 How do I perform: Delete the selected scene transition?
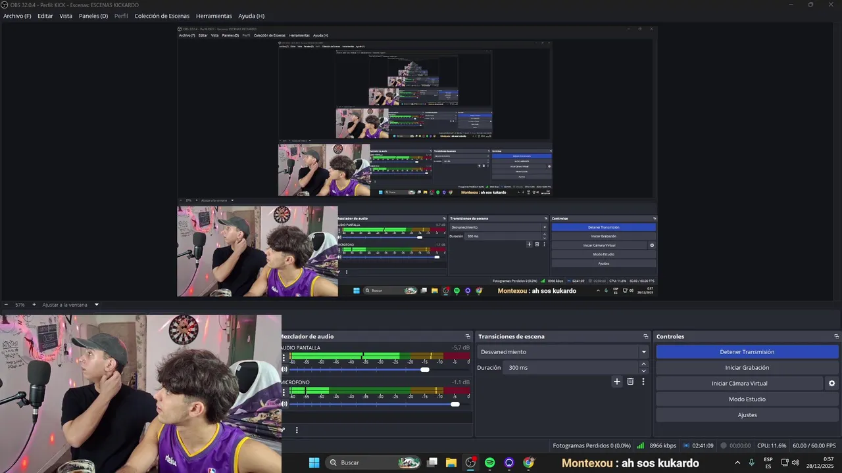click(x=630, y=382)
